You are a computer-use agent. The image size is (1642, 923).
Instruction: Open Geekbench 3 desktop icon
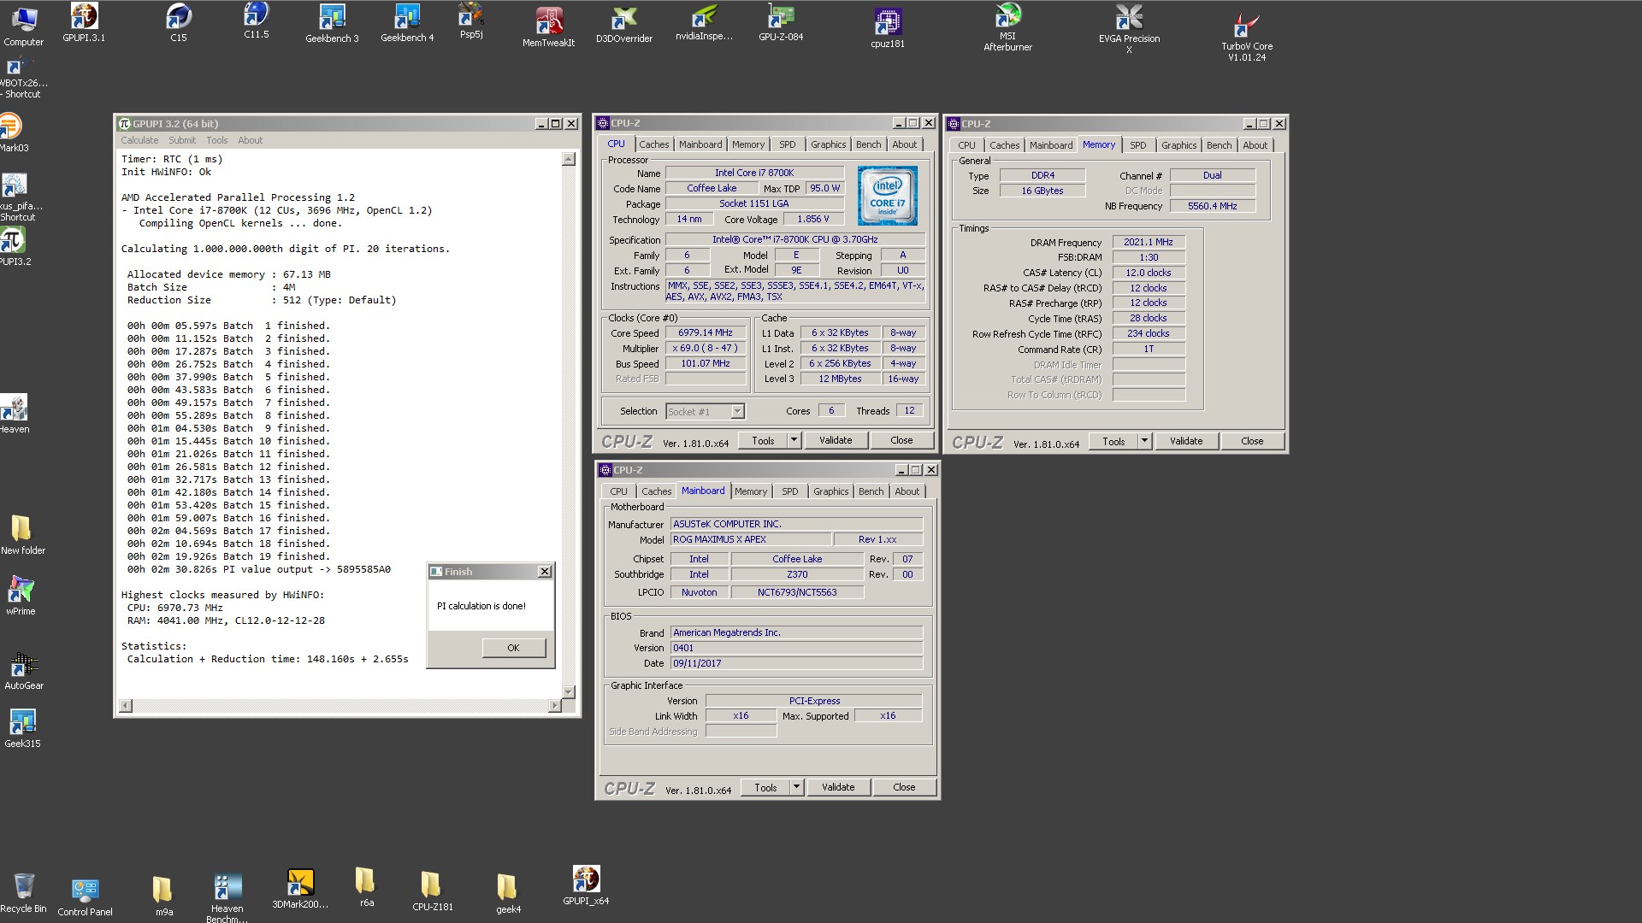332,23
